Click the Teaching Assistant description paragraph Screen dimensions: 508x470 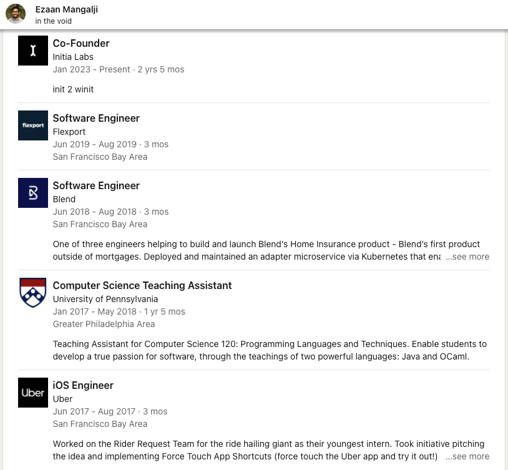270,350
